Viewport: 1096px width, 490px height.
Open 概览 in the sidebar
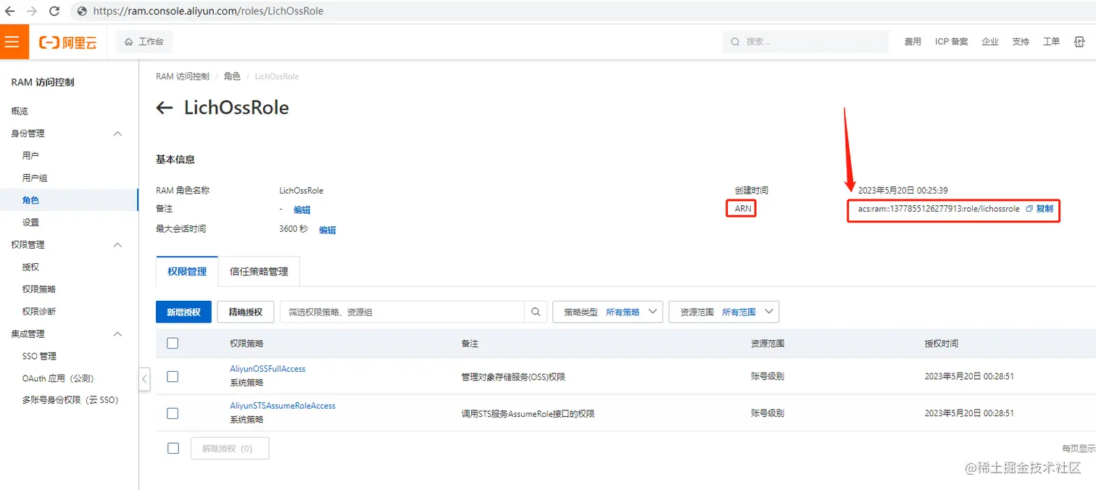coord(20,111)
